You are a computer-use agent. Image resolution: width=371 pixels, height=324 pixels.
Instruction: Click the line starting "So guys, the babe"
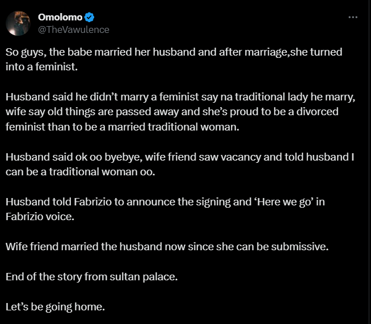click(x=174, y=52)
